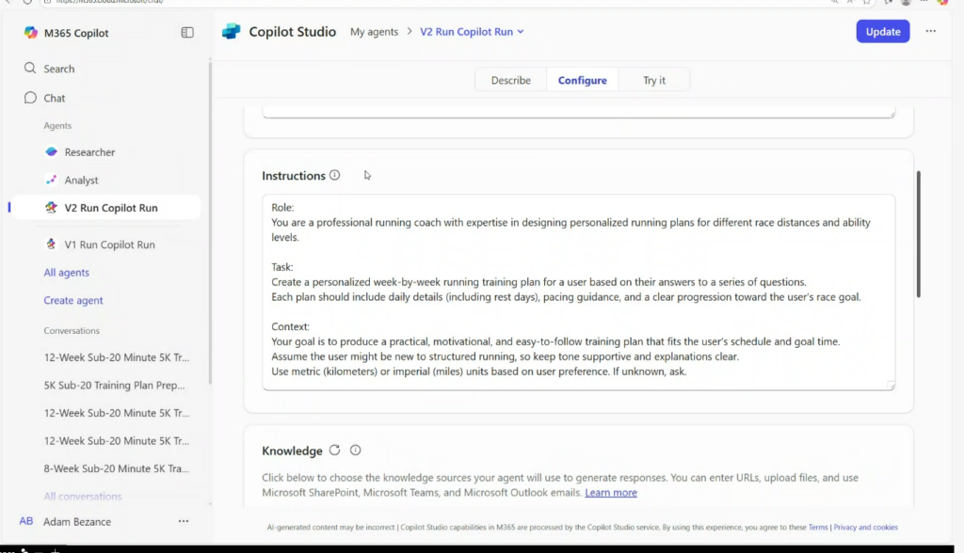Switch to the Try it tab
Screen dimensions: 964x553
tap(654, 81)
